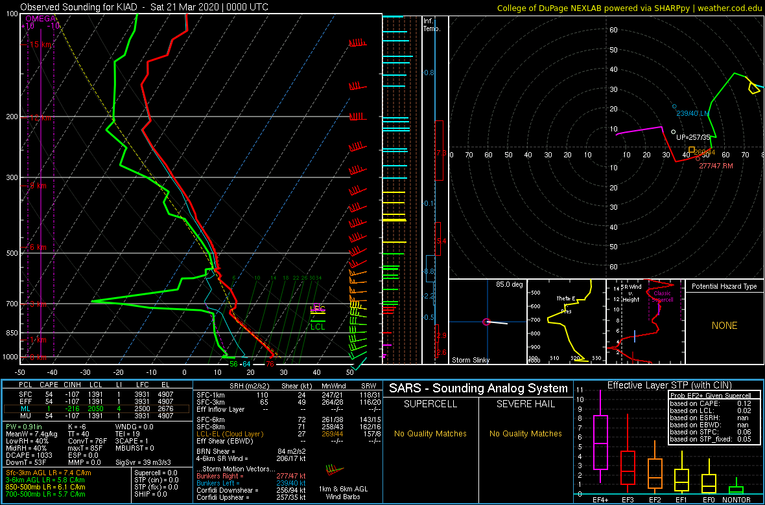765x505 pixels.
Task: Click the Inf. Temp. column label
Action: [x=432, y=25]
